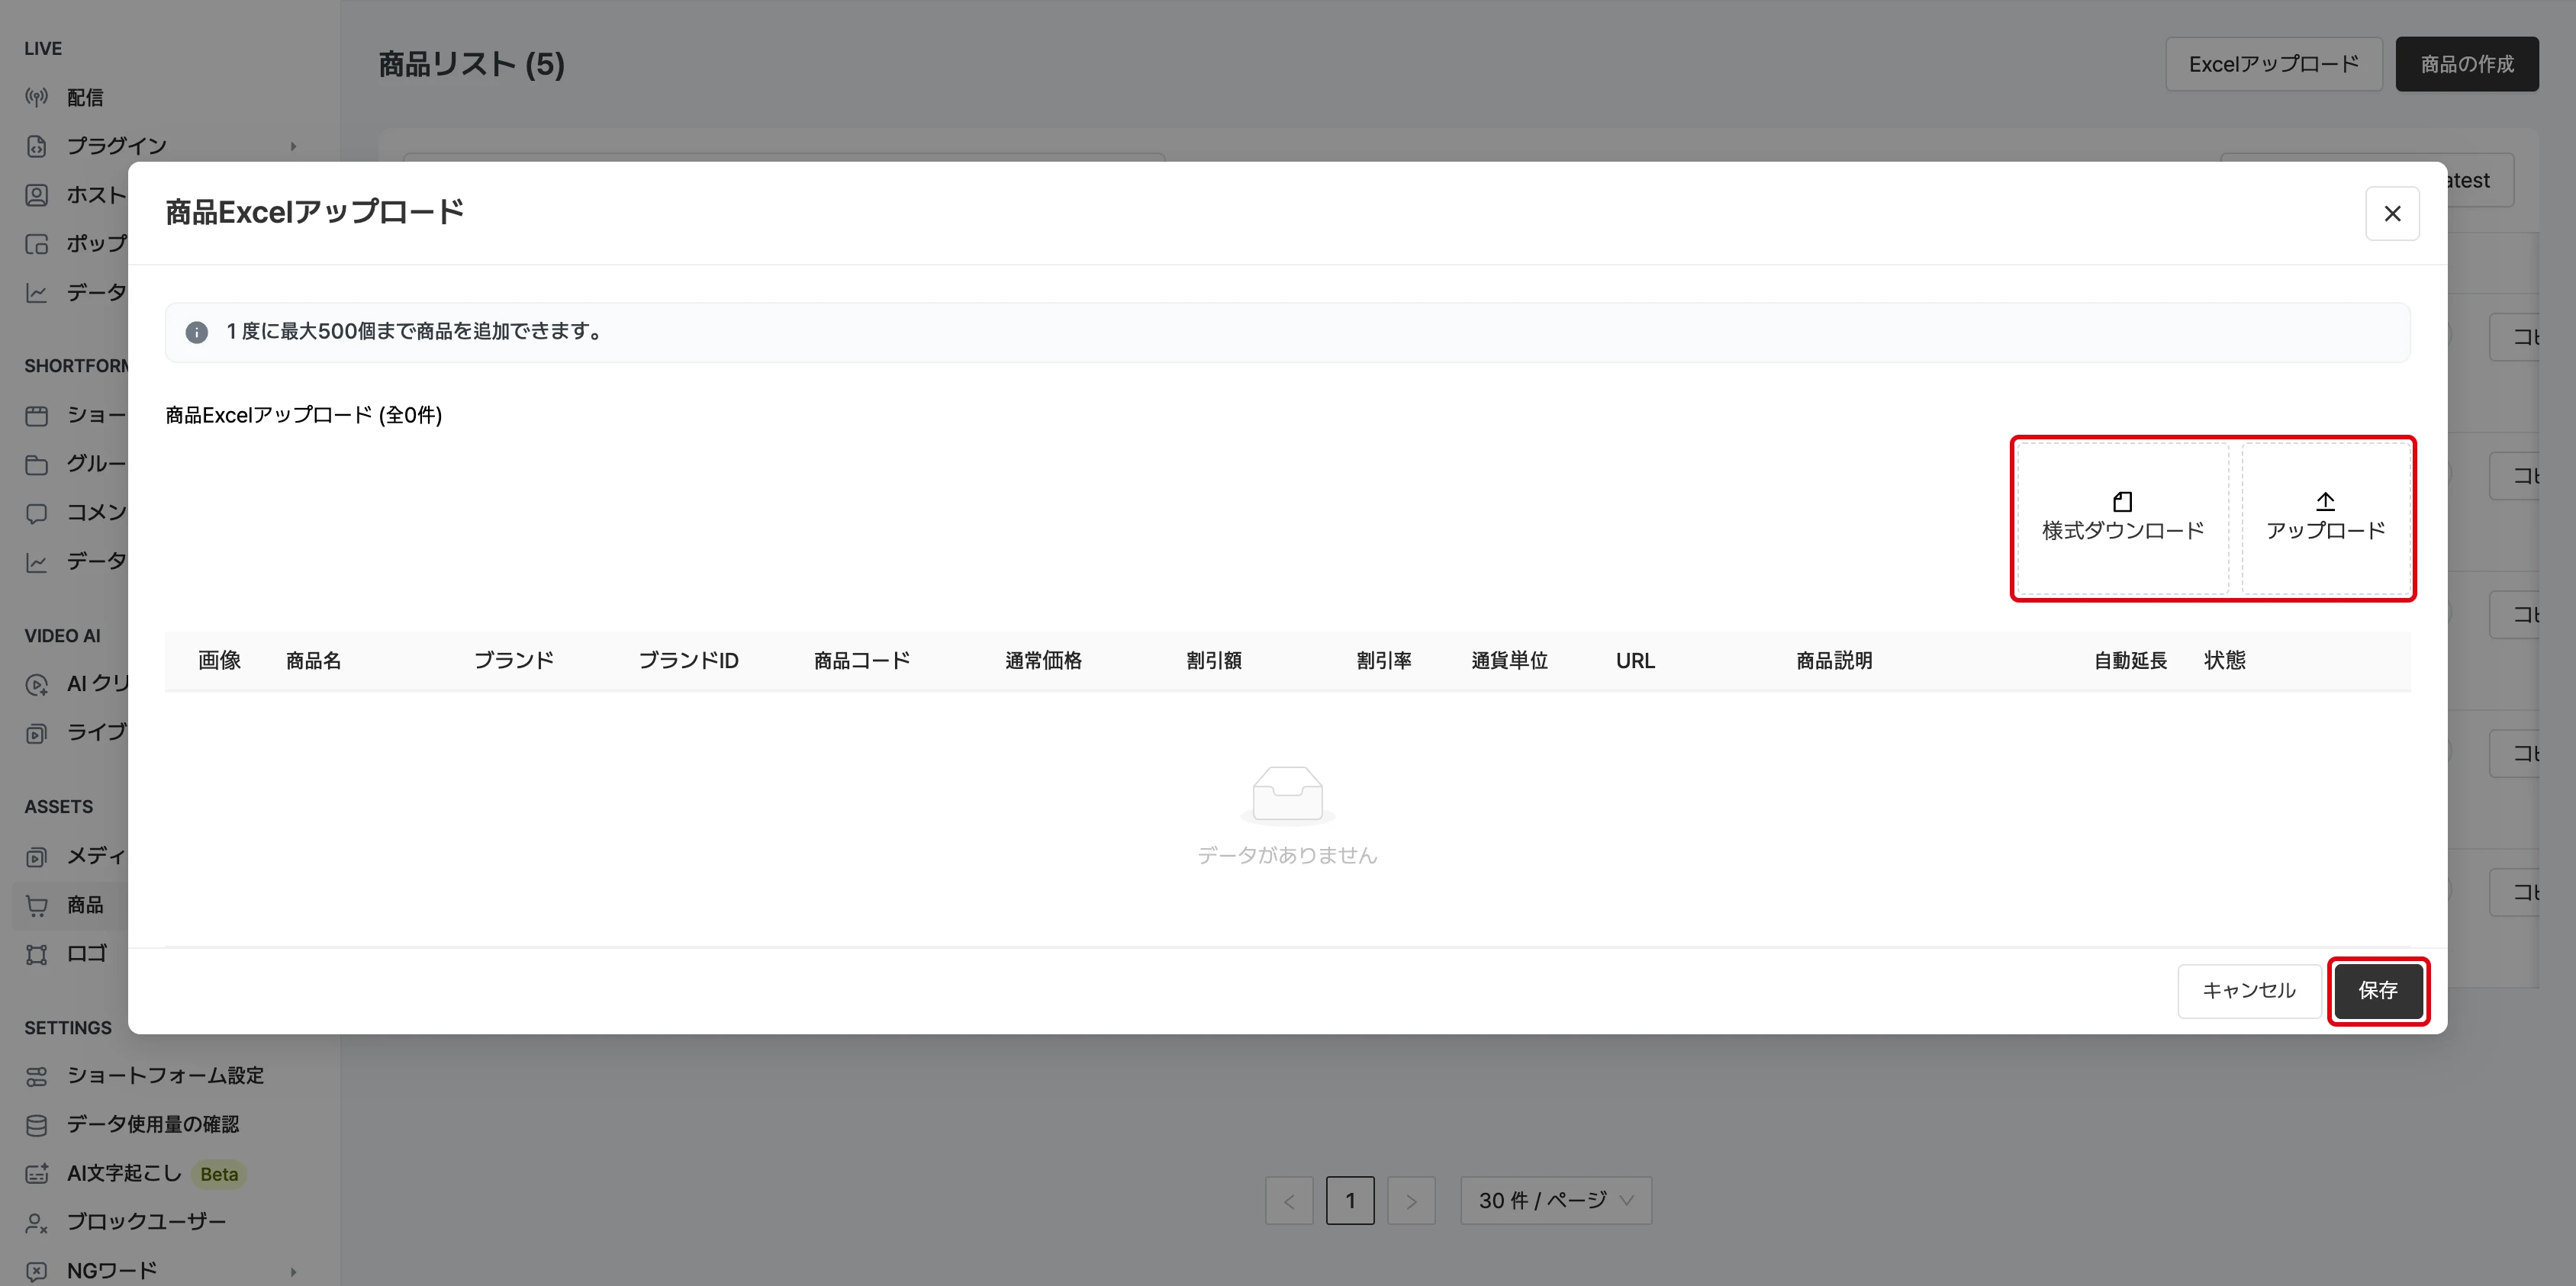Click the AI文字起こし caption icon
Image resolution: width=2576 pixels, height=1286 pixels.
(37, 1174)
